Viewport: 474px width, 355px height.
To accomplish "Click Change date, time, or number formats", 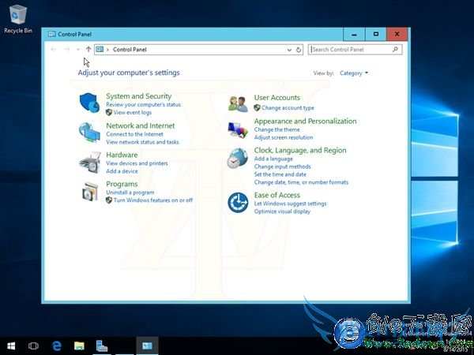I will tap(301, 182).
